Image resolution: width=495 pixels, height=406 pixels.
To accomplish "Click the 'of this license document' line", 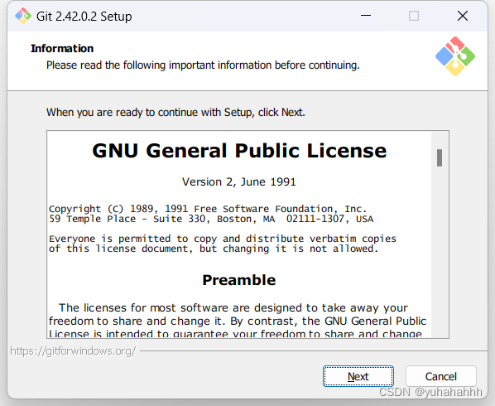I will tap(214, 249).
